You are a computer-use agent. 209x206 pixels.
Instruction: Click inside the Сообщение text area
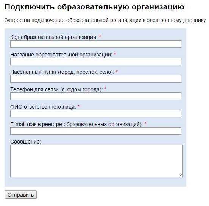coord(97,161)
